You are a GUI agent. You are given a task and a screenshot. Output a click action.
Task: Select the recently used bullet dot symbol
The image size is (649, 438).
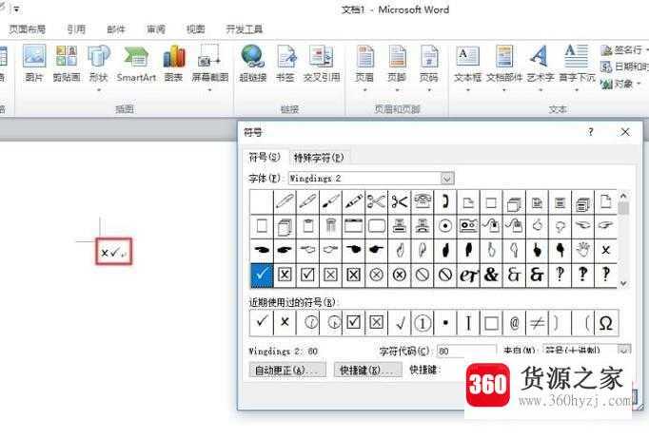click(x=445, y=323)
